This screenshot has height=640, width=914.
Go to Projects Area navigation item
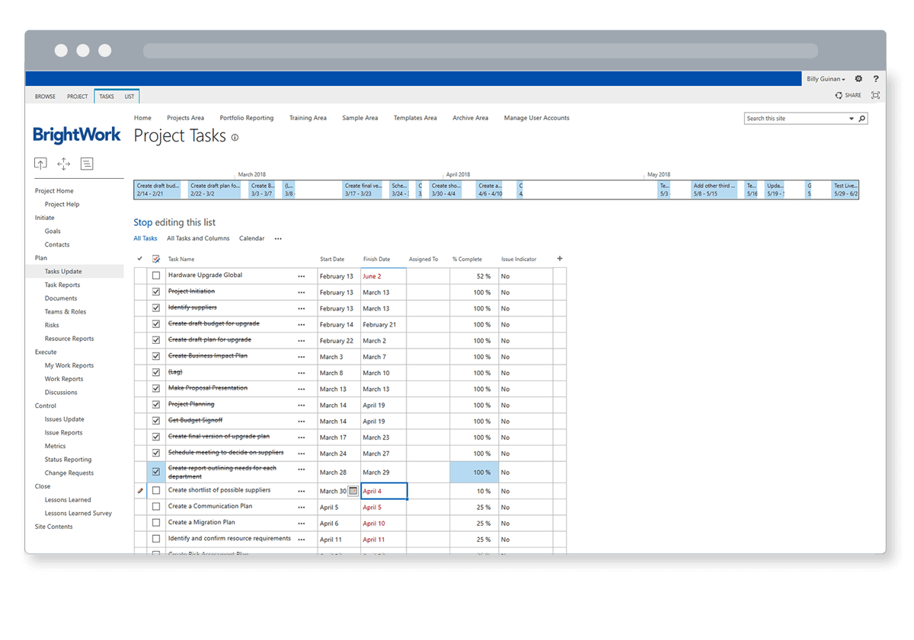pos(185,118)
